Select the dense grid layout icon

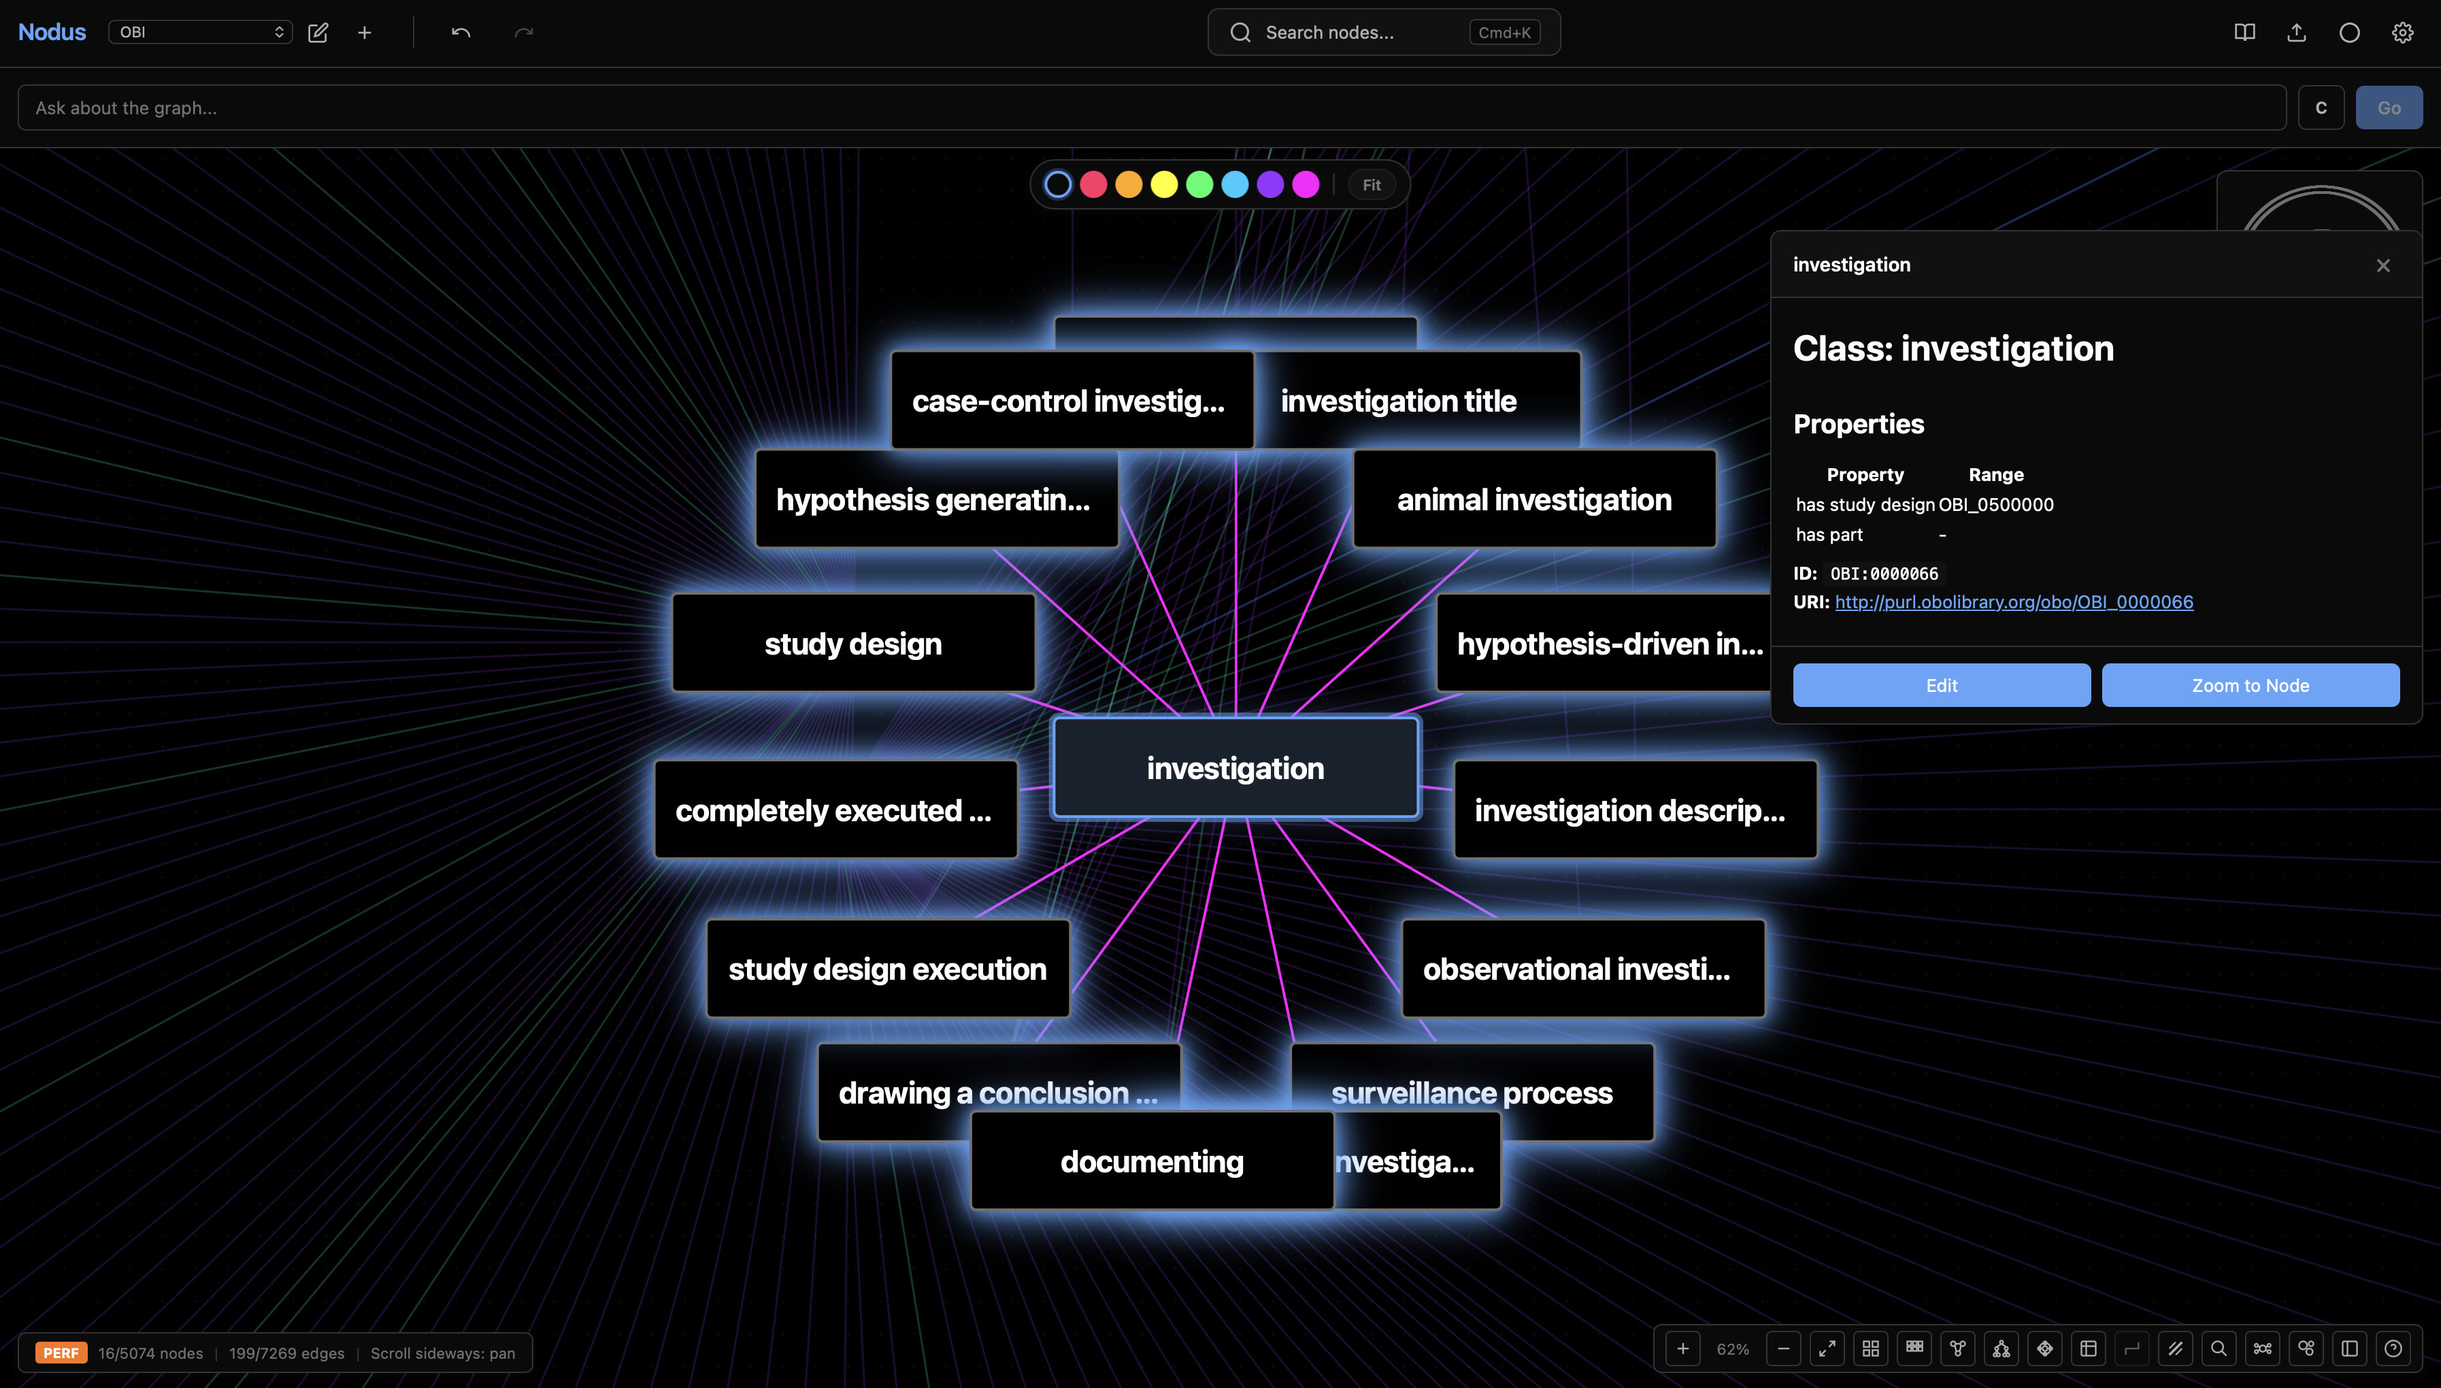[1914, 1349]
